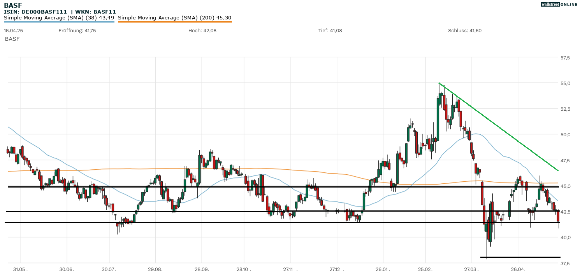This screenshot has width=580, height=271.
Task: Click the 40,0 price axis label
Action: 565,237
